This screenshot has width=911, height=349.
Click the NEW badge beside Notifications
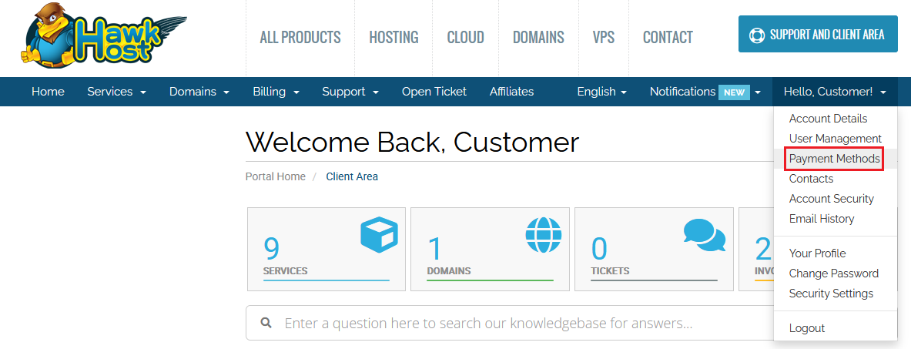(x=733, y=92)
